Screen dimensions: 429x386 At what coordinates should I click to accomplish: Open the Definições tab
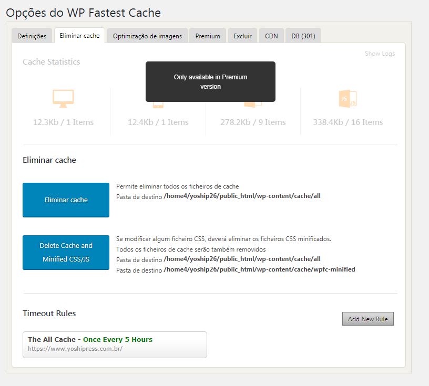pos(32,36)
